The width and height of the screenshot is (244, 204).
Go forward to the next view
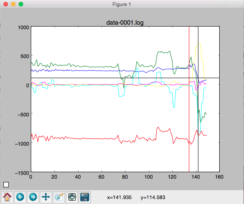point(33,197)
